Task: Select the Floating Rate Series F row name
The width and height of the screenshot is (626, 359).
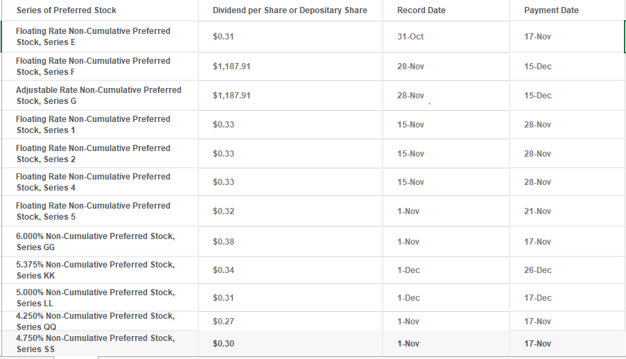Action: pyautogui.click(x=93, y=67)
